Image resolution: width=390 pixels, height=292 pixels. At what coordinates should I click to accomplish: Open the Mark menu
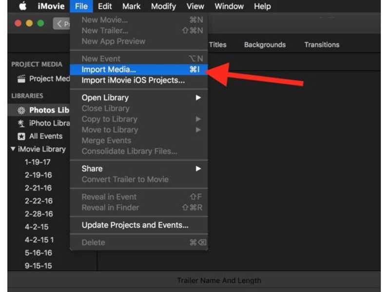point(131,6)
